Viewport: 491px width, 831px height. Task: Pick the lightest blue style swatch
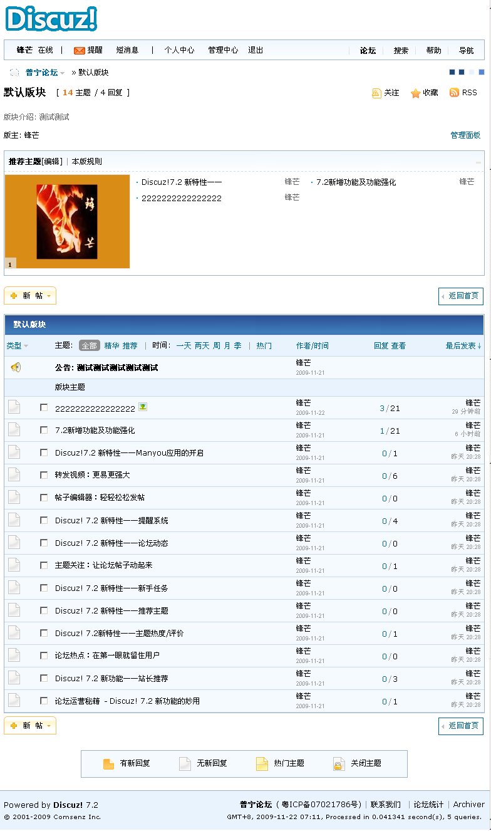pos(472,72)
